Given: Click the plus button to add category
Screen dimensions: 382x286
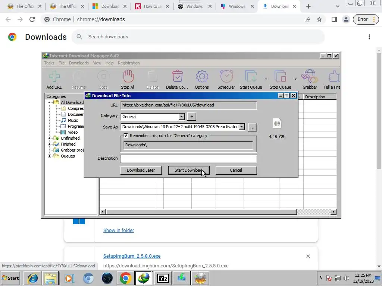Looking at the screenshot, I should pyautogui.click(x=192, y=117).
